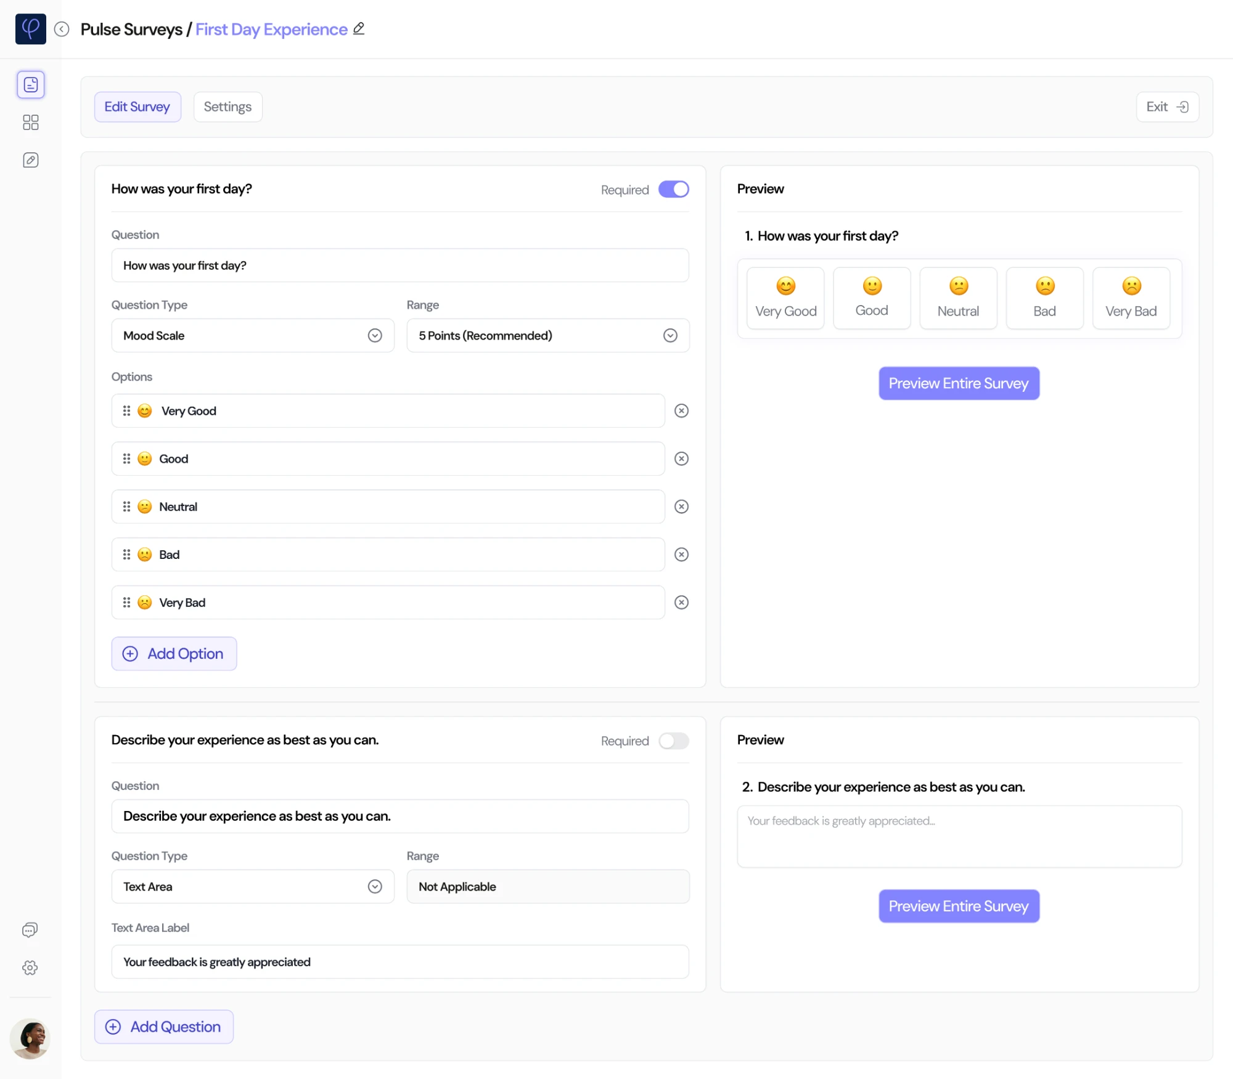Click the app logo in top-left corner
1233x1079 pixels.
click(30, 29)
